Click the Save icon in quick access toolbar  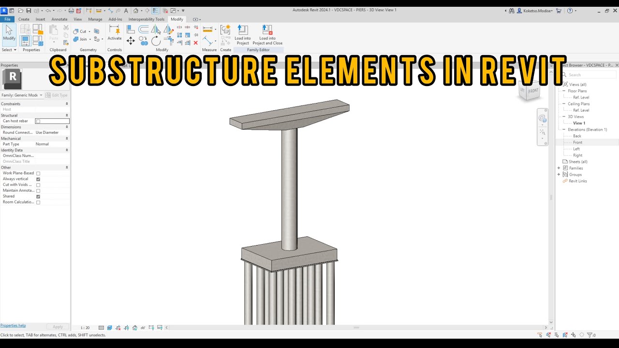29,11
